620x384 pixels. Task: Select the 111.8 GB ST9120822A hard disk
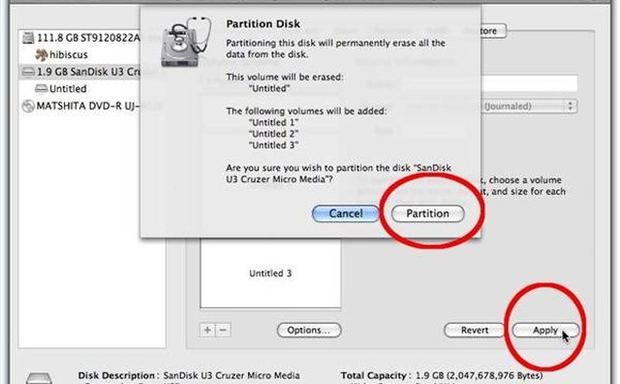click(80, 38)
